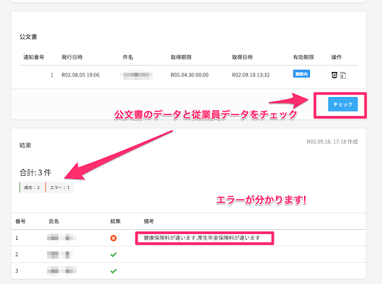Select the 成功:2 filter tag
The image size is (382, 284).
coord(32,188)
